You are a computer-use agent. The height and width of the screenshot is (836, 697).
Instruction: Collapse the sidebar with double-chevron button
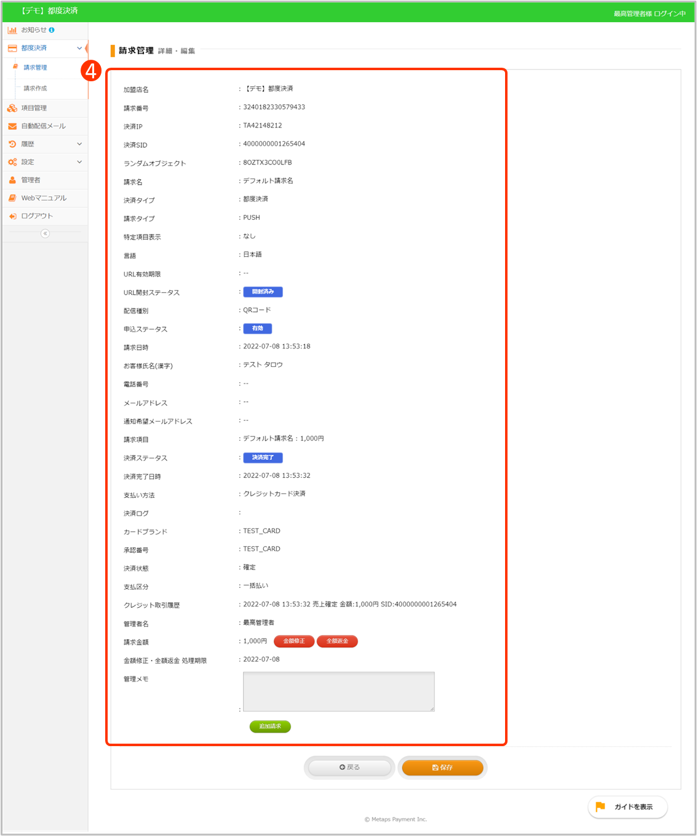click(45, 233)
